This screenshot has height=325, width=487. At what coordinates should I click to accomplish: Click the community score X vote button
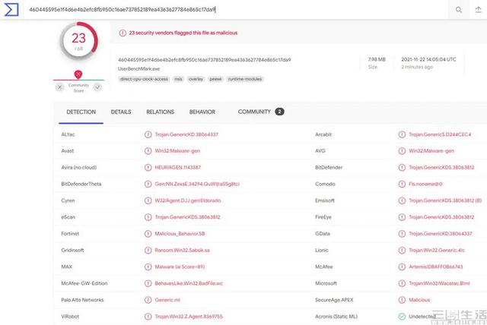pyautogui.click(x=60, y=87)
